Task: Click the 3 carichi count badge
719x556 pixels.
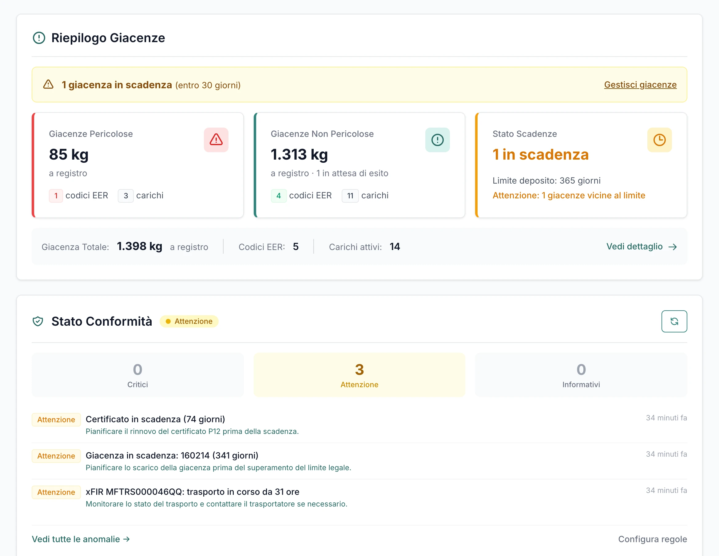Action: (x=126, y=196)
